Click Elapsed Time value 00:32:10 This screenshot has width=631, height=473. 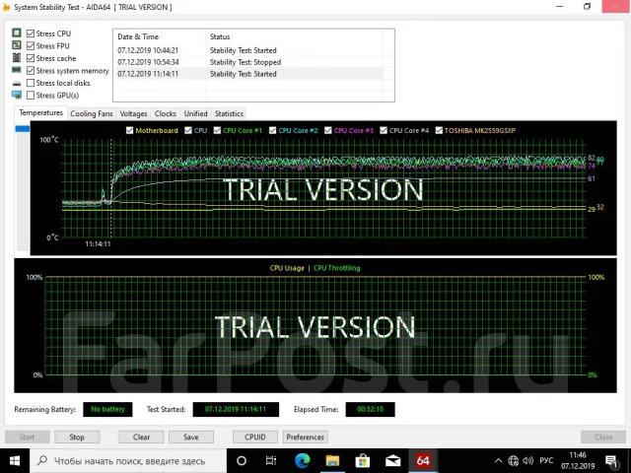[371, 409]
